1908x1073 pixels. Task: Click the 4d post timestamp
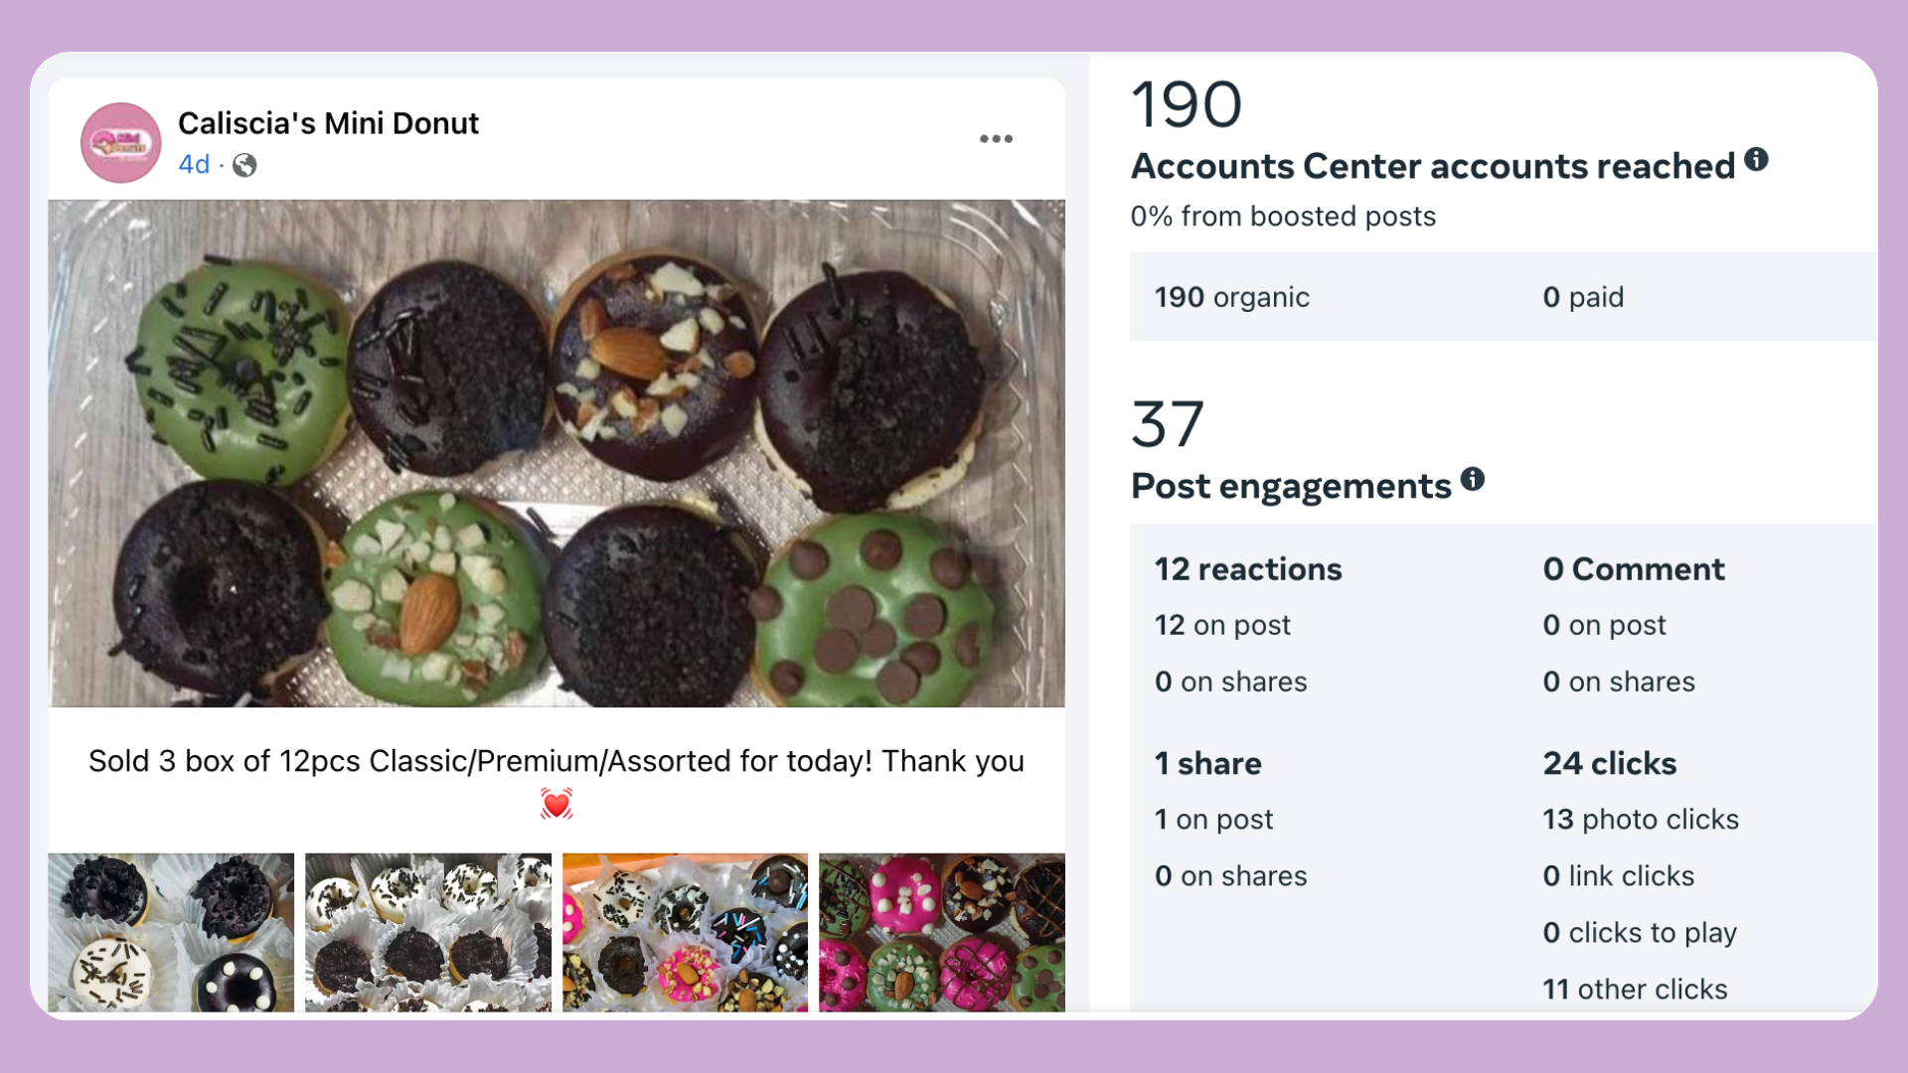point(194,165)
